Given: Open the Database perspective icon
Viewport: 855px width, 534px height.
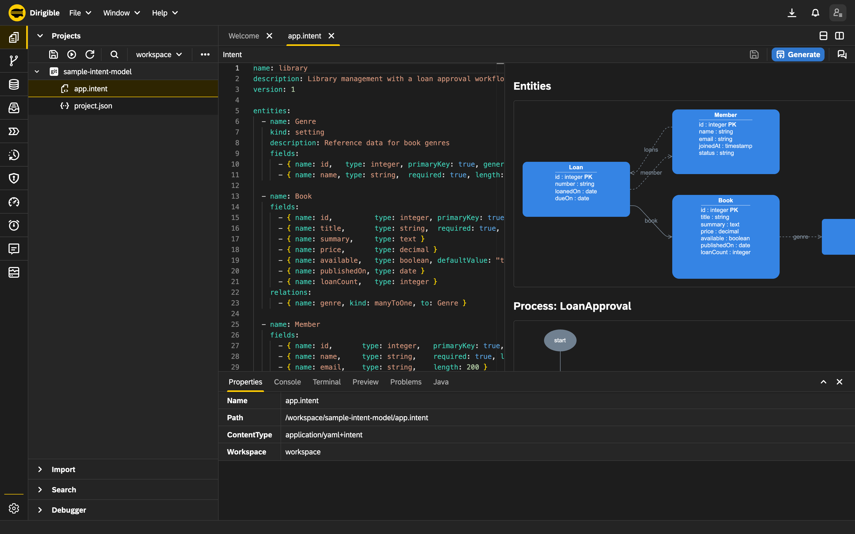Looking at the screenshot, I should pos(14,84).
